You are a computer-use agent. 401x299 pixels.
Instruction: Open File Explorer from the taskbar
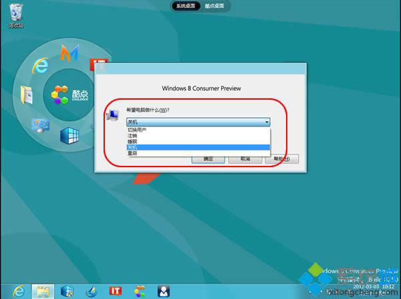click(x=43, y=292)
